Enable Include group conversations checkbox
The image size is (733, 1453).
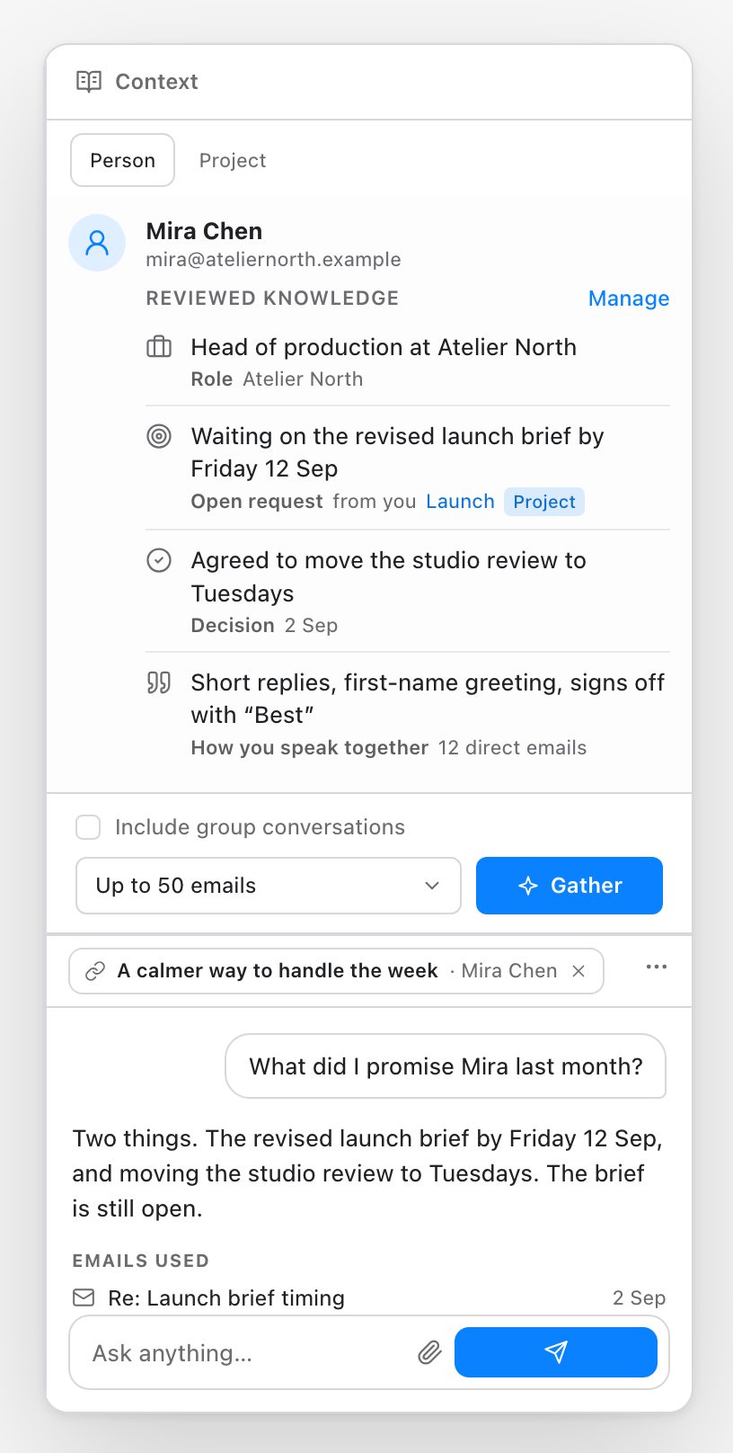88,827
